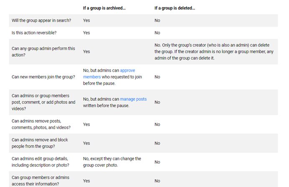The image size is (289, 187).
Task: Click 'who requested to join' text
Action: coord(122,77)
